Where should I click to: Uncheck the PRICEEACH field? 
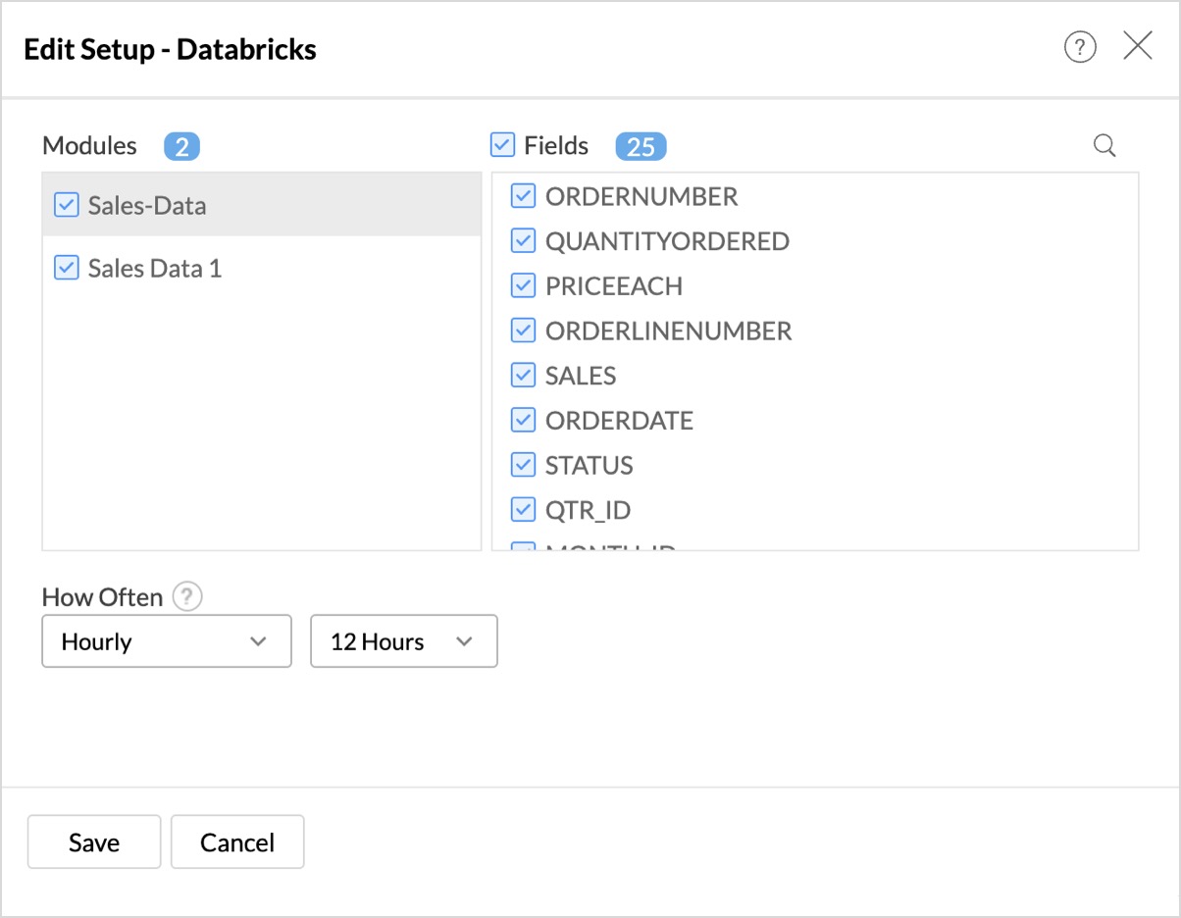point(523,285)
